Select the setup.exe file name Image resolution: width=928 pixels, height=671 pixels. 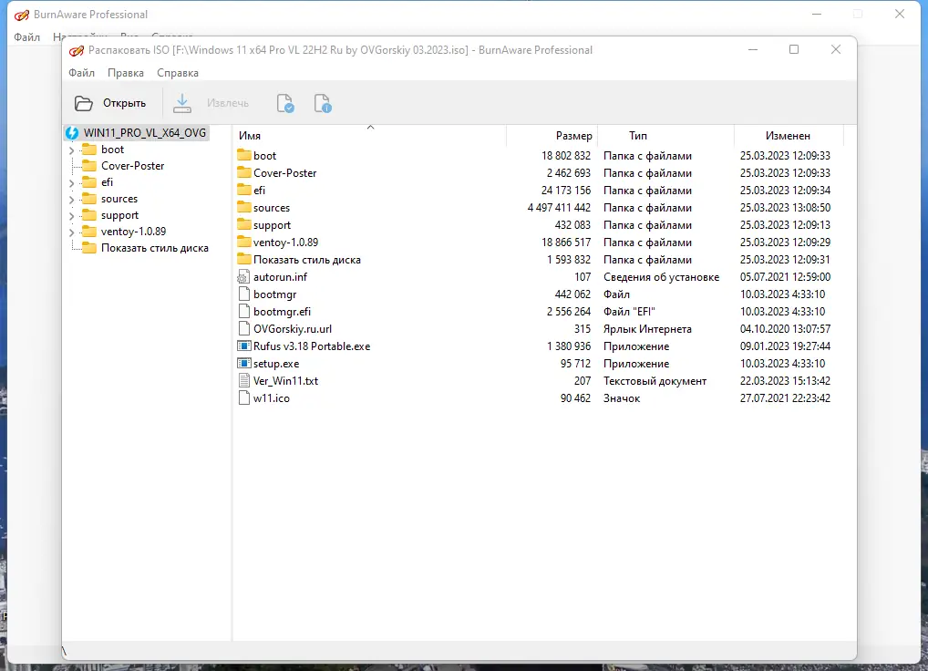click(x=276, y=364)
